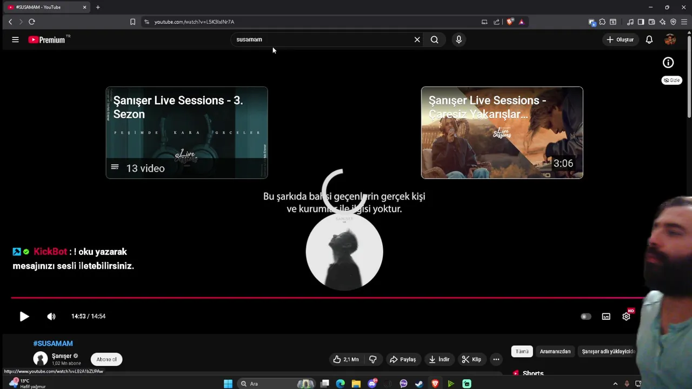Click Windows taskbar Ara search box
Image resolution: width=692 pixels, height=389 pixels.
pyautogui.click(x=277, y=384)
